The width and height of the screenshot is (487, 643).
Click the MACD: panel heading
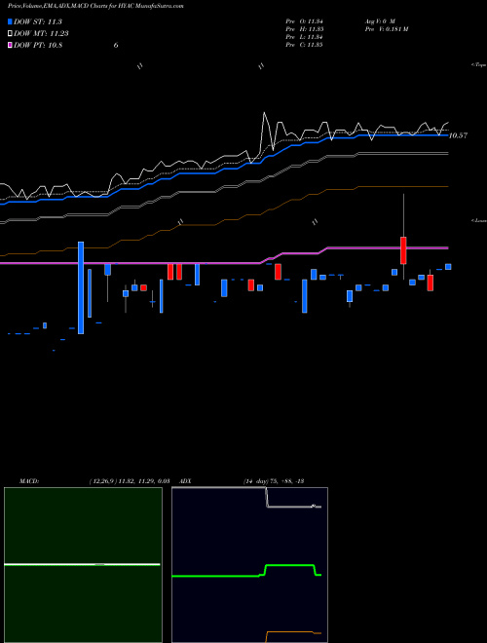click(x=29, y=481)
